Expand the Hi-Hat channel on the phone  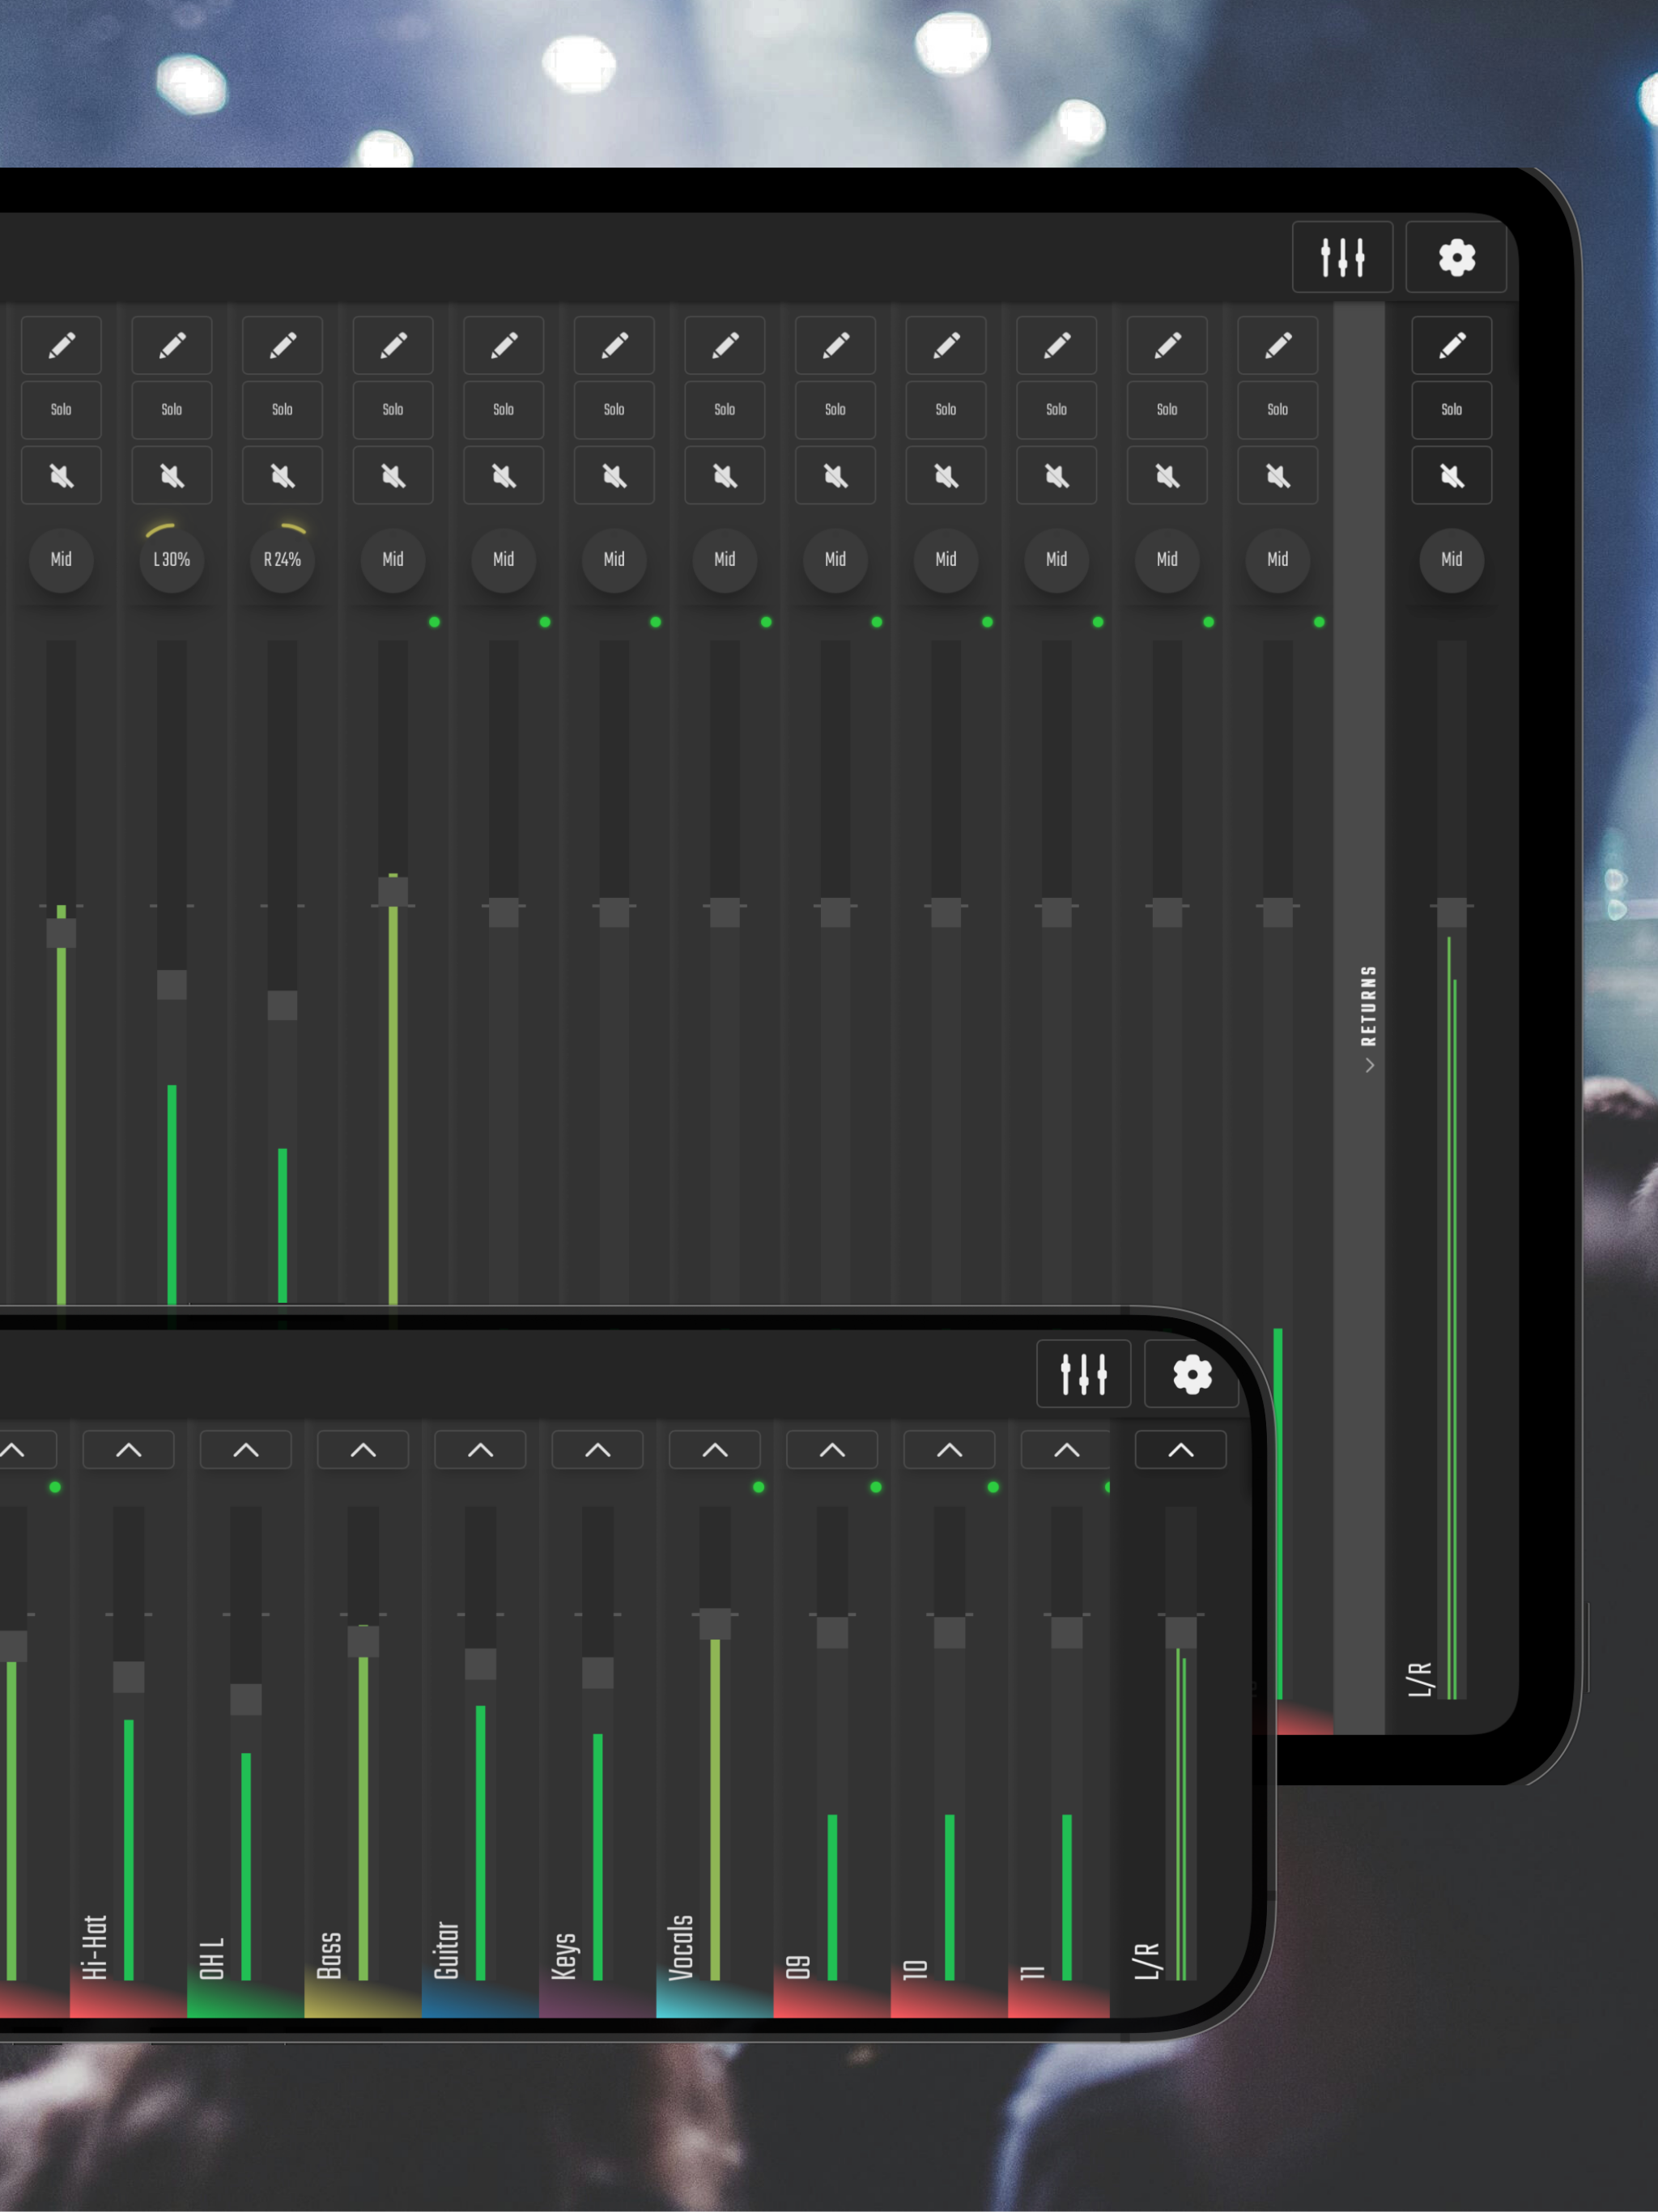click(x=129, y=1450)
